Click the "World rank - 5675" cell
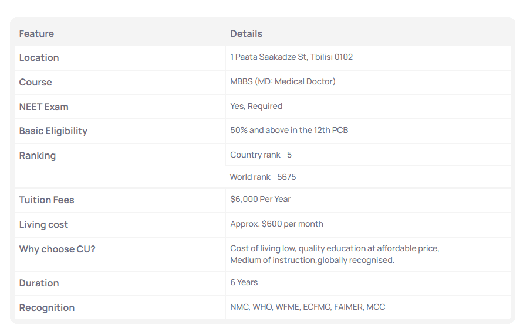 coord(263,177)
